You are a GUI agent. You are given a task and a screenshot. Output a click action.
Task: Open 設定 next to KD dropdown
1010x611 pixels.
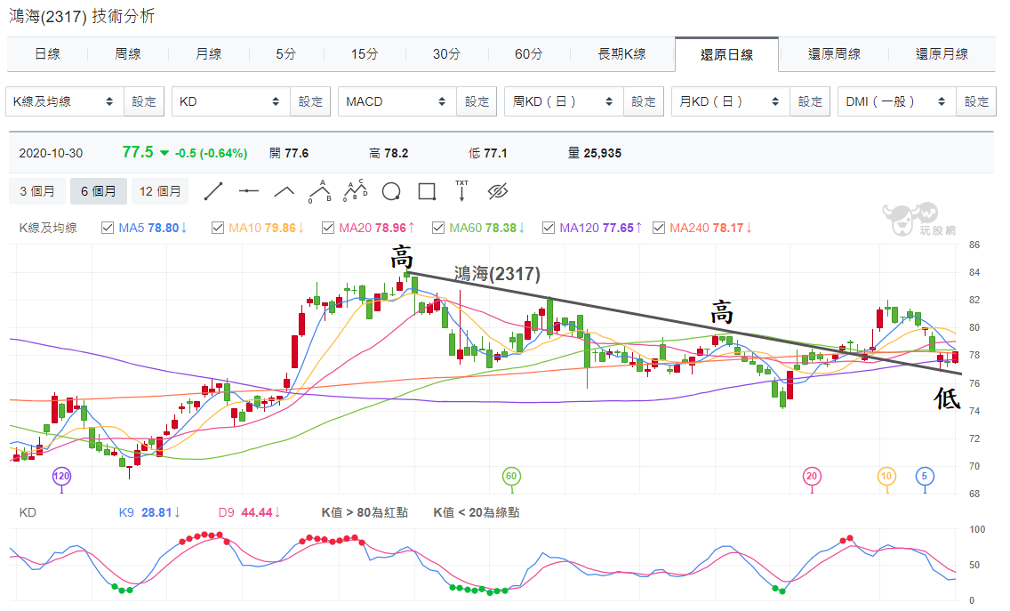310,101
